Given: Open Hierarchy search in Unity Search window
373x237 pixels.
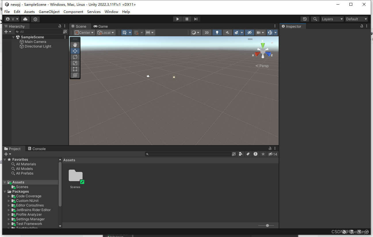Looking at the screenshot, I should (x=65, y=32).
